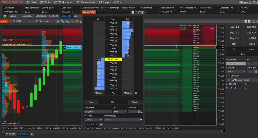Select the first ES SEP26 chart tab at bottom
258x138 pixels.
click(11, 134)
